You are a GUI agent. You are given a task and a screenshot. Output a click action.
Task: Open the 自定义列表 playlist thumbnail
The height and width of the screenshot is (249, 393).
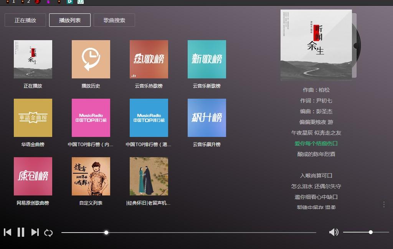[x=91, y=176]
